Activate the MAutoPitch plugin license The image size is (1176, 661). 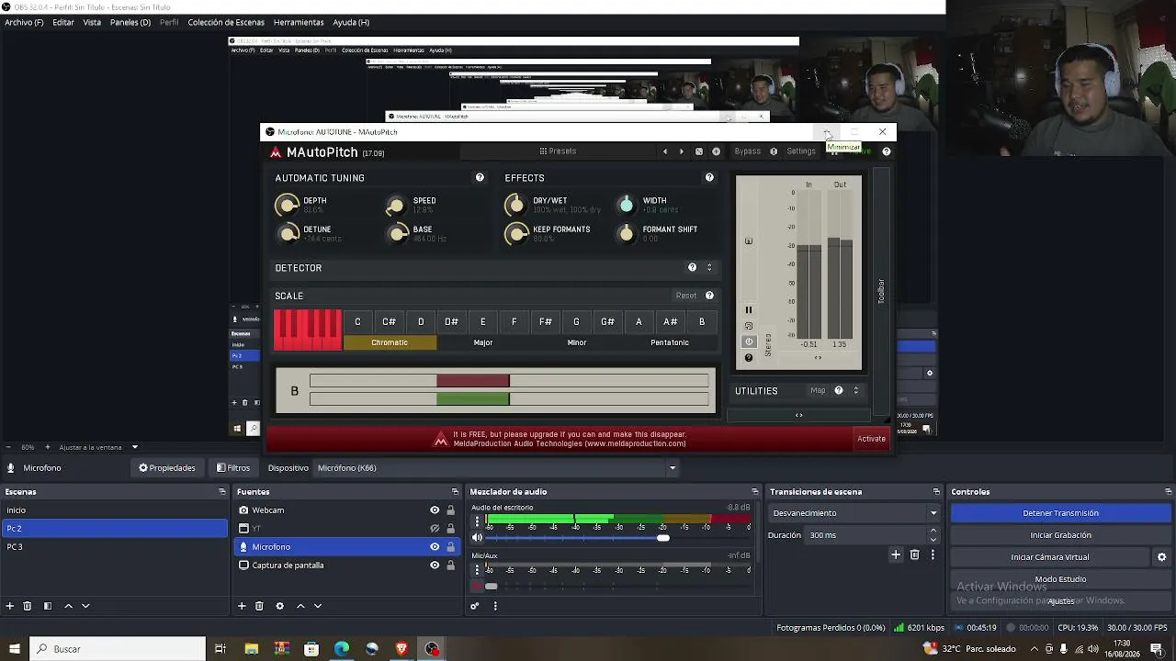coord(872,439)
